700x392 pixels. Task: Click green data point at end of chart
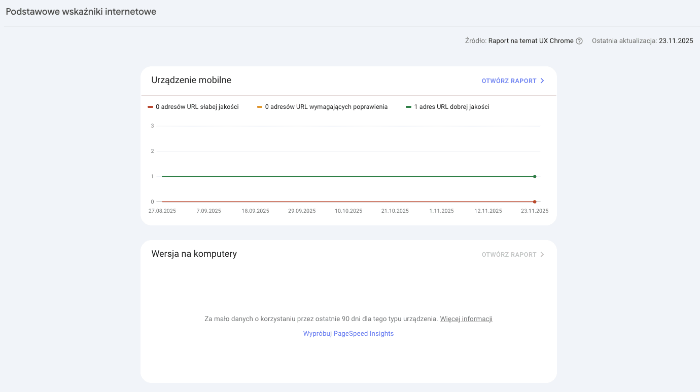point(535,176)
